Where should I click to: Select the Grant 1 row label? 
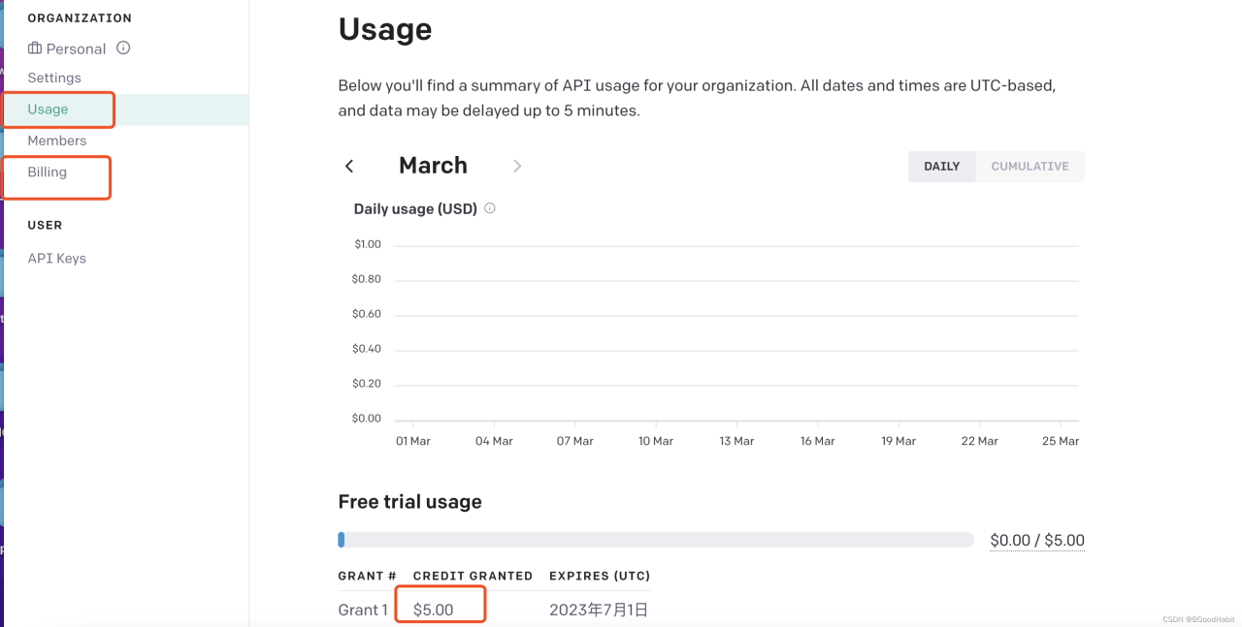click(x=363, y=610)
